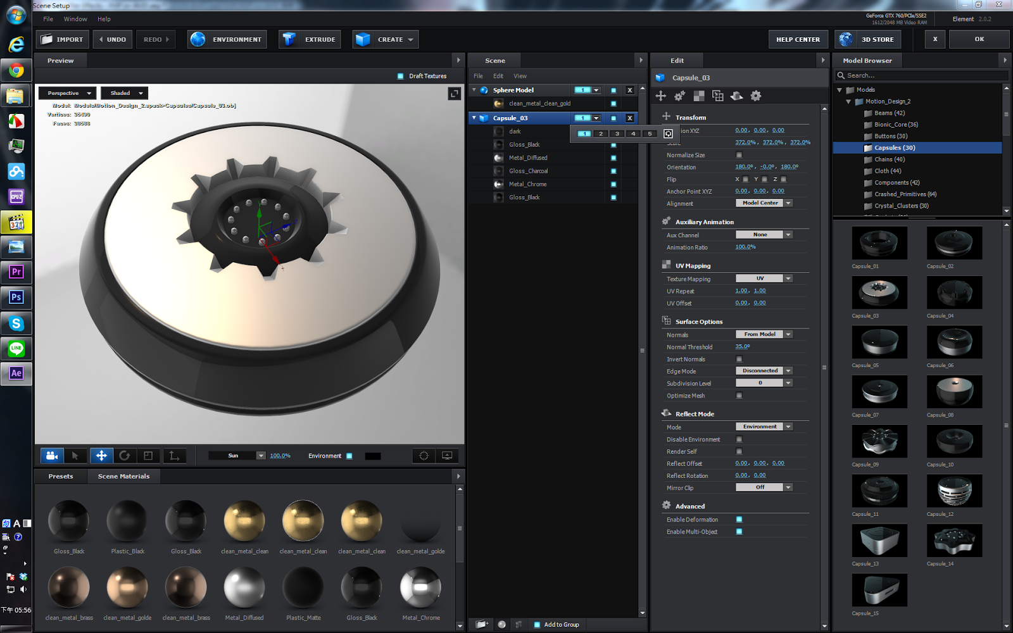1013x633 pixels.
Task: Click the single gear advanced icon
Action: point(756,96)
